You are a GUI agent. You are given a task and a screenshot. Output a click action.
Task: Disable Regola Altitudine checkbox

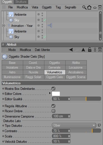[54, 106]
